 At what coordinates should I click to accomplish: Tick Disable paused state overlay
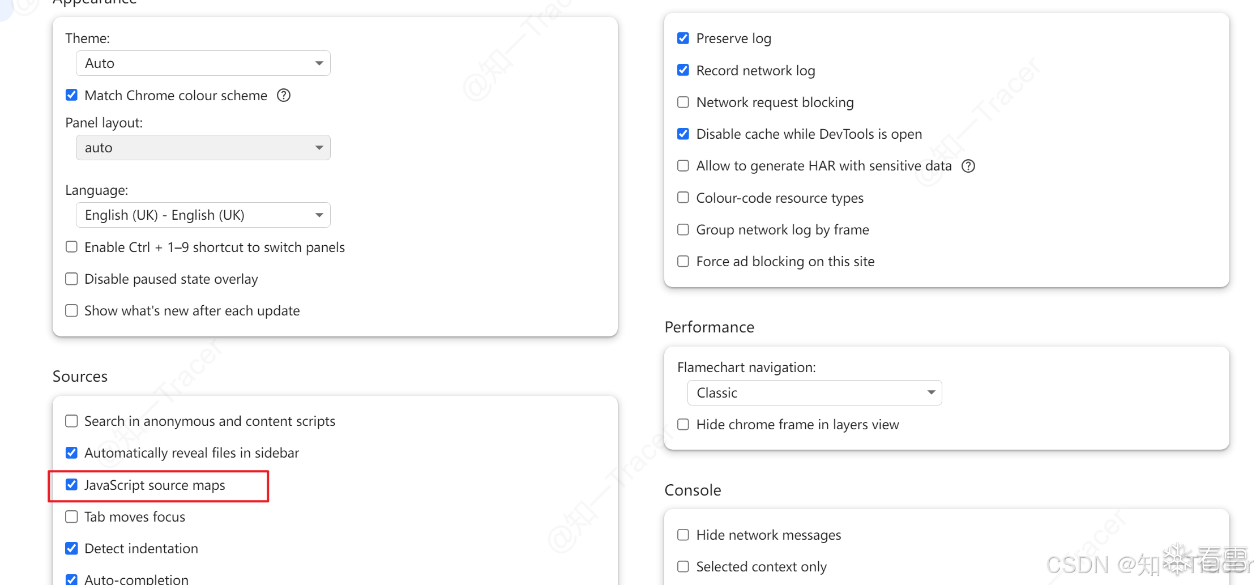click(71, 279)
